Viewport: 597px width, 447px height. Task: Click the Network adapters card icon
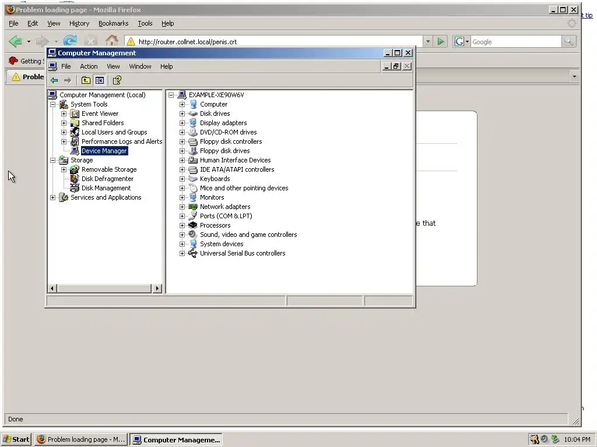tap(193, 207)
